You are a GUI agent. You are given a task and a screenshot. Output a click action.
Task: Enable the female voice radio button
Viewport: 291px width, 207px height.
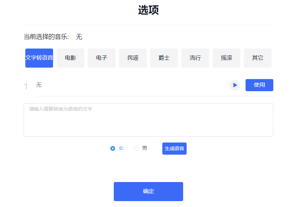point(112,148)
